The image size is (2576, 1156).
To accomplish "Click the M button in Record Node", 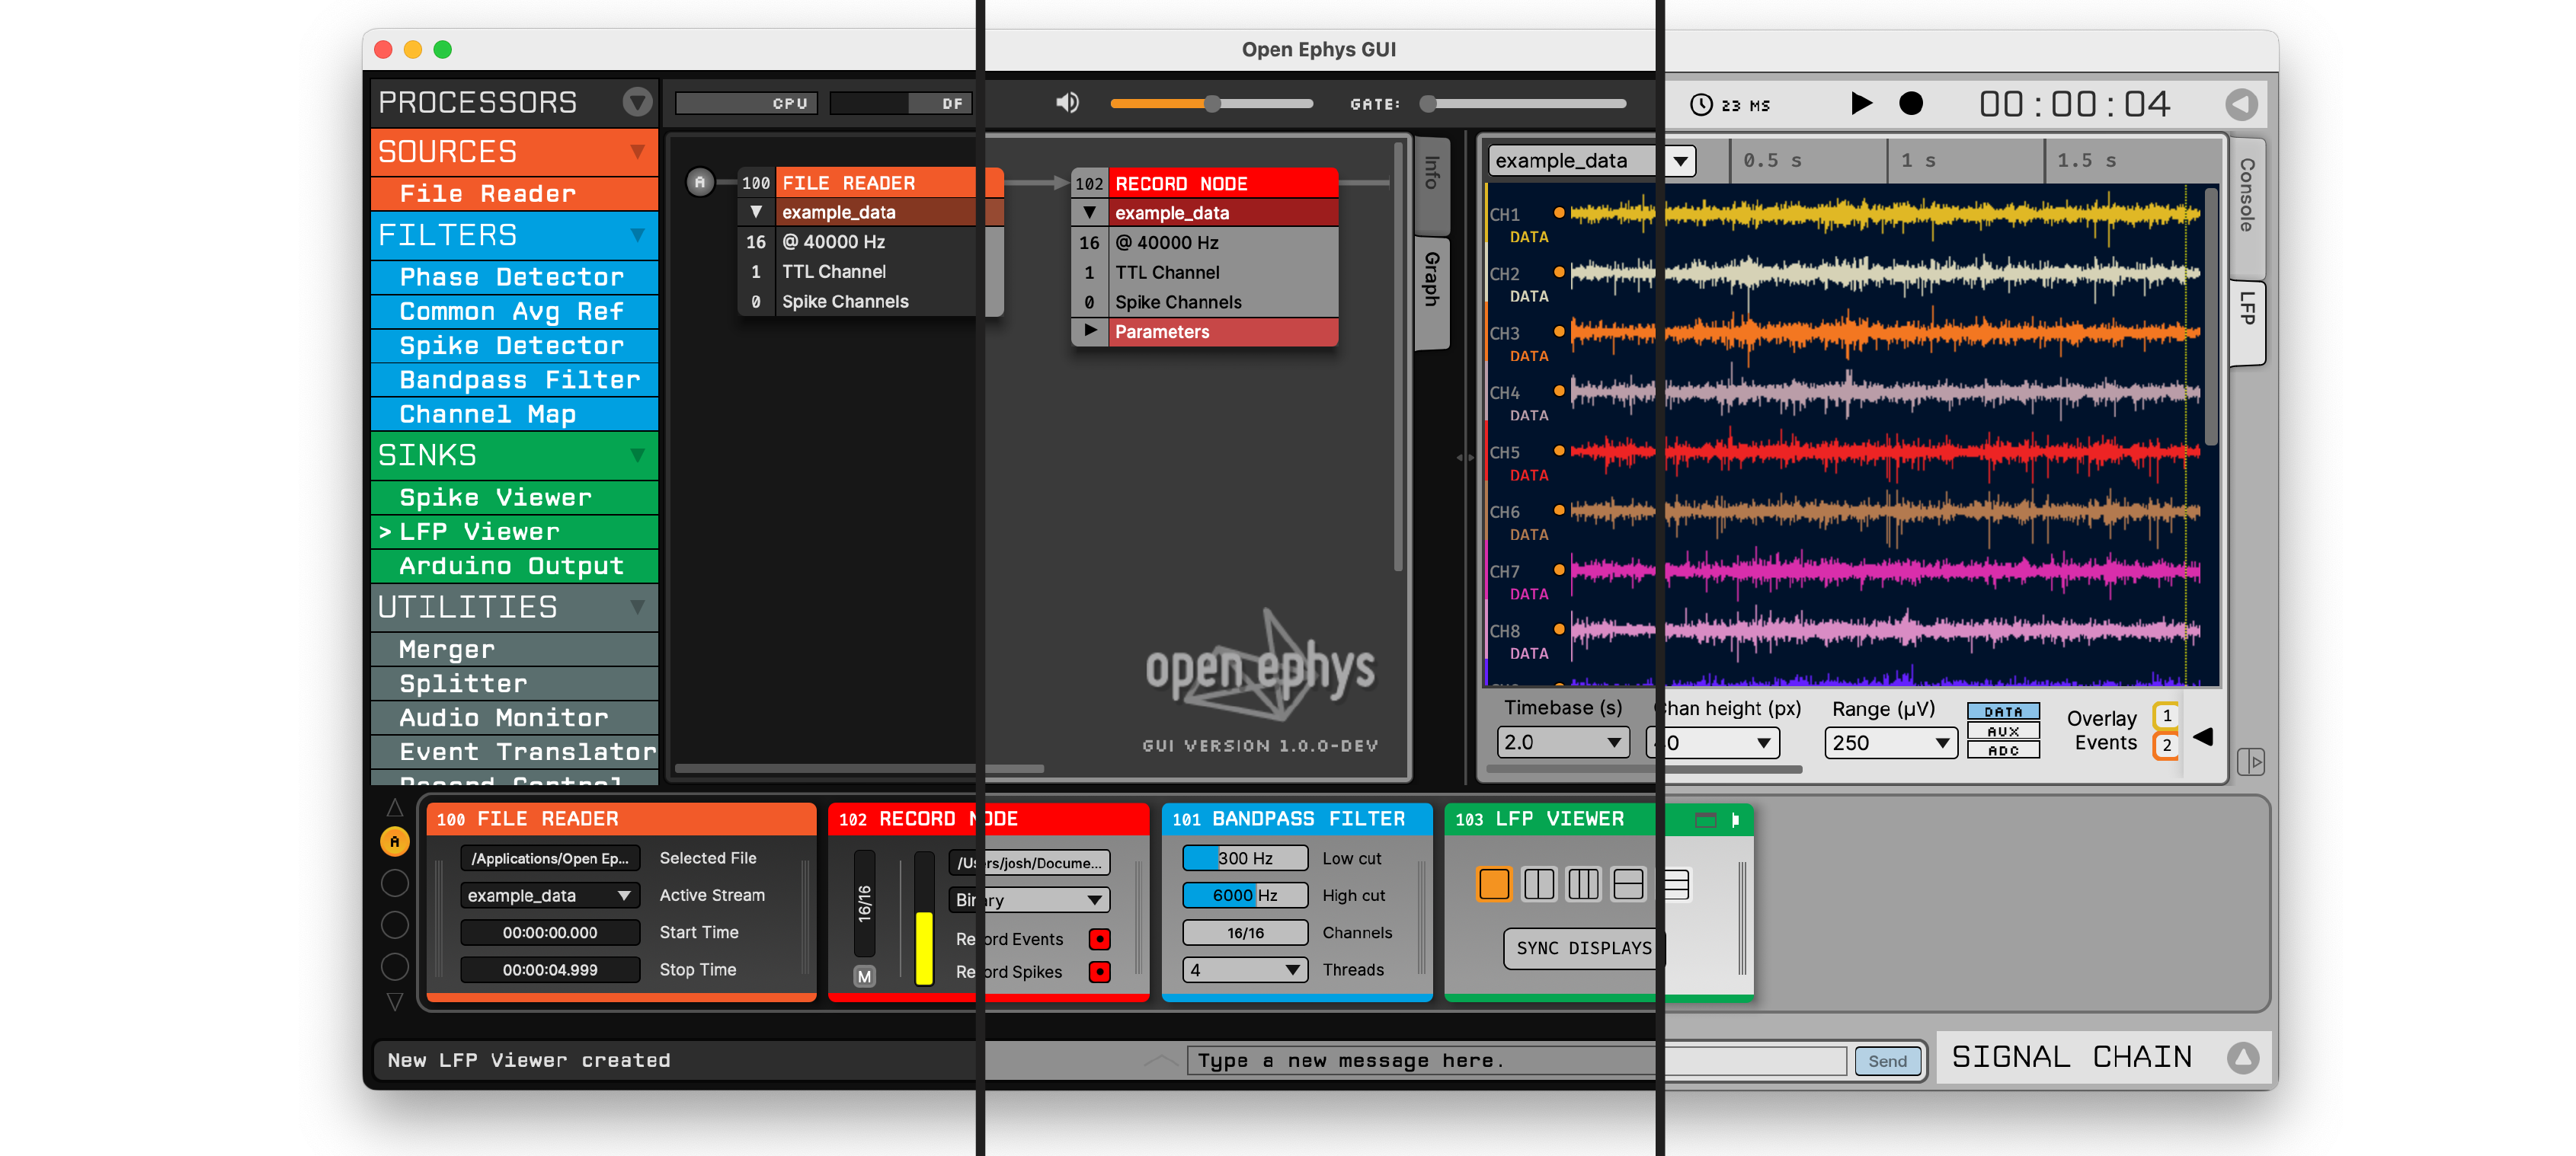I will [x=864, y=976].
